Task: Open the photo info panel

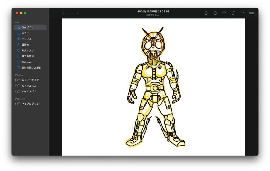Action: tap(206, 13)
